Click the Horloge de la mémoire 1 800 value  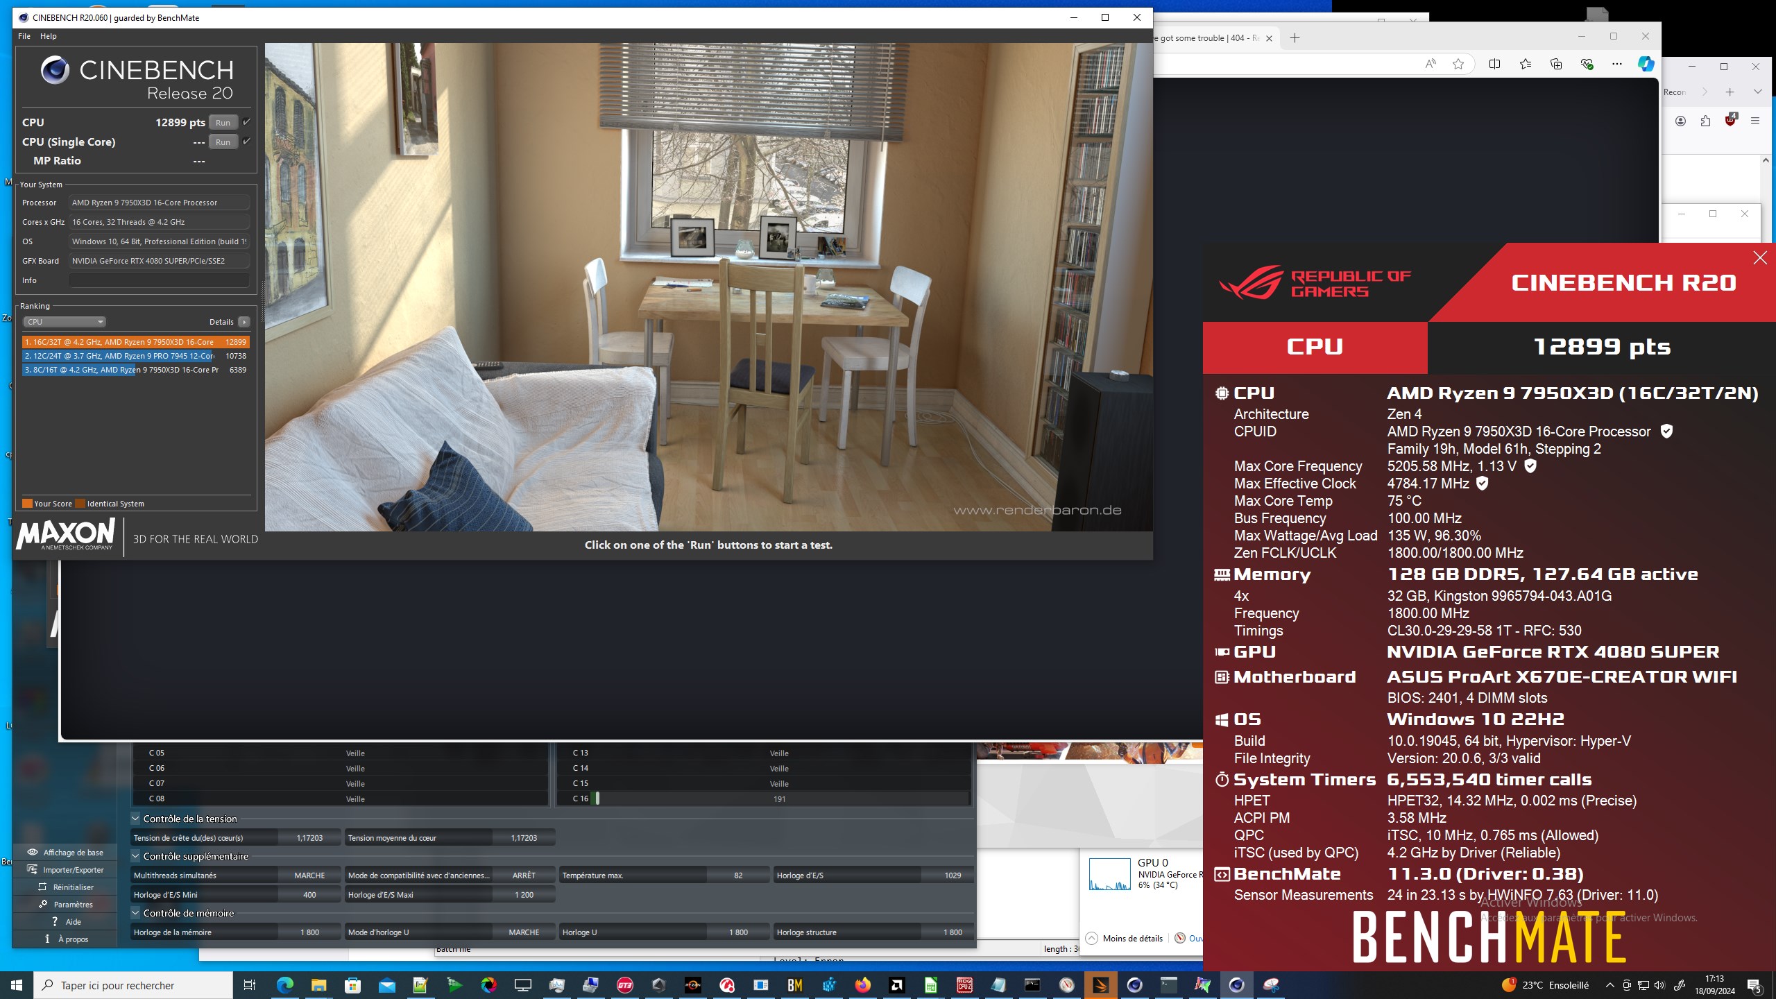[x=309, y=932]
